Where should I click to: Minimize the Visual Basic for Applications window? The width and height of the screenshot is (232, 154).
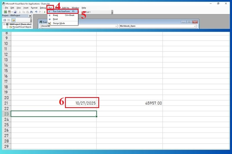[211, 3]
